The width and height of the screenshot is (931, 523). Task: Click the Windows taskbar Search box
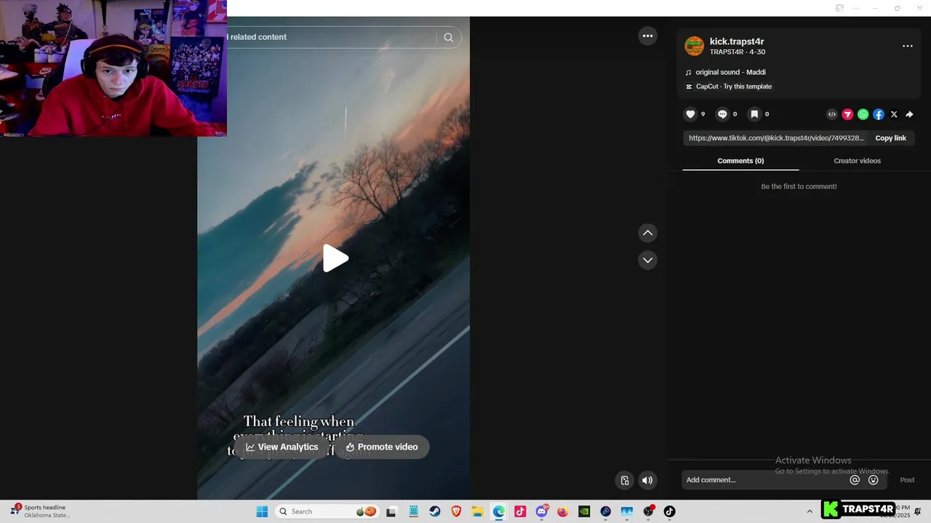327,511
